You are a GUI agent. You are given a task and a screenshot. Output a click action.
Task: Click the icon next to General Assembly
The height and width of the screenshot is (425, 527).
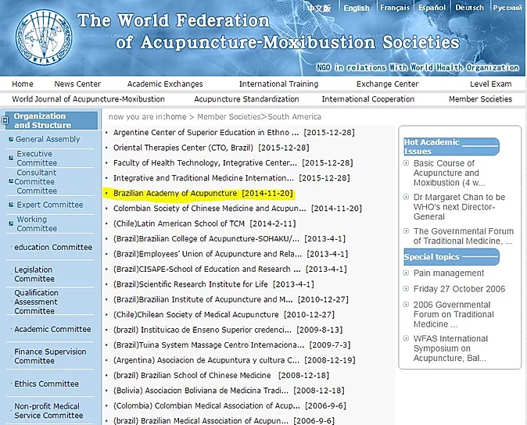tap(11, 139)
